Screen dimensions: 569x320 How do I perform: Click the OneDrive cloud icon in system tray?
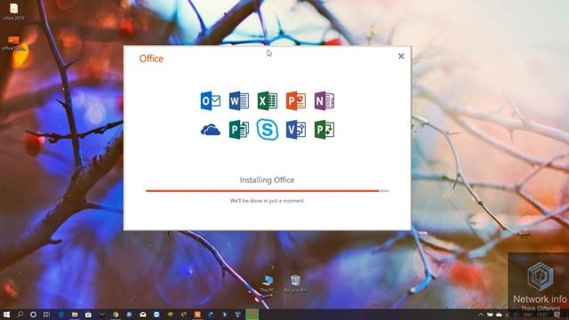point(499,315)
